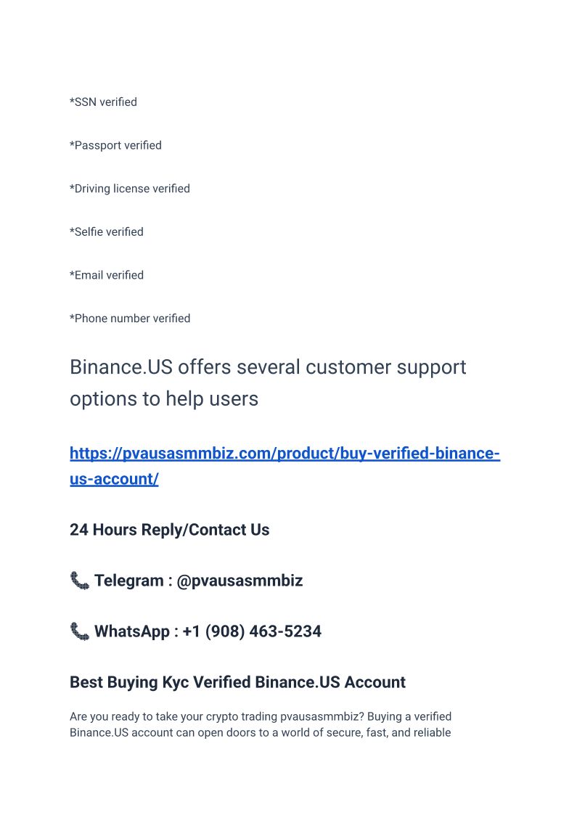Viewport: 577px width, 815px height.
Task: Click the phone icon beside Telegram
Action: pos(80,581)
